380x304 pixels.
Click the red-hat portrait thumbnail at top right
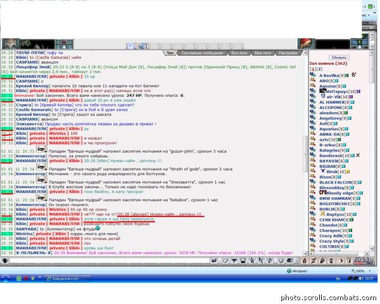pos(307,44)
